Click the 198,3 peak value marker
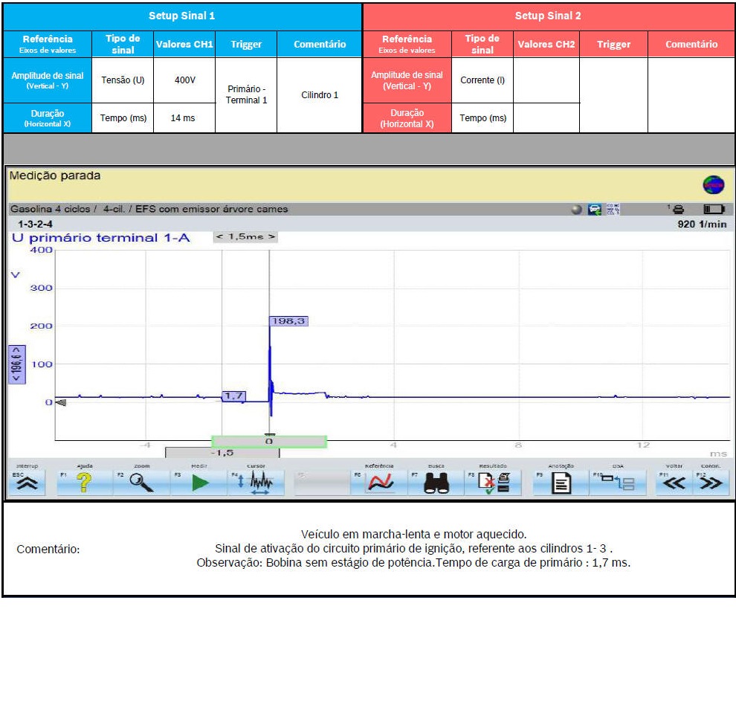 [288, 321]
